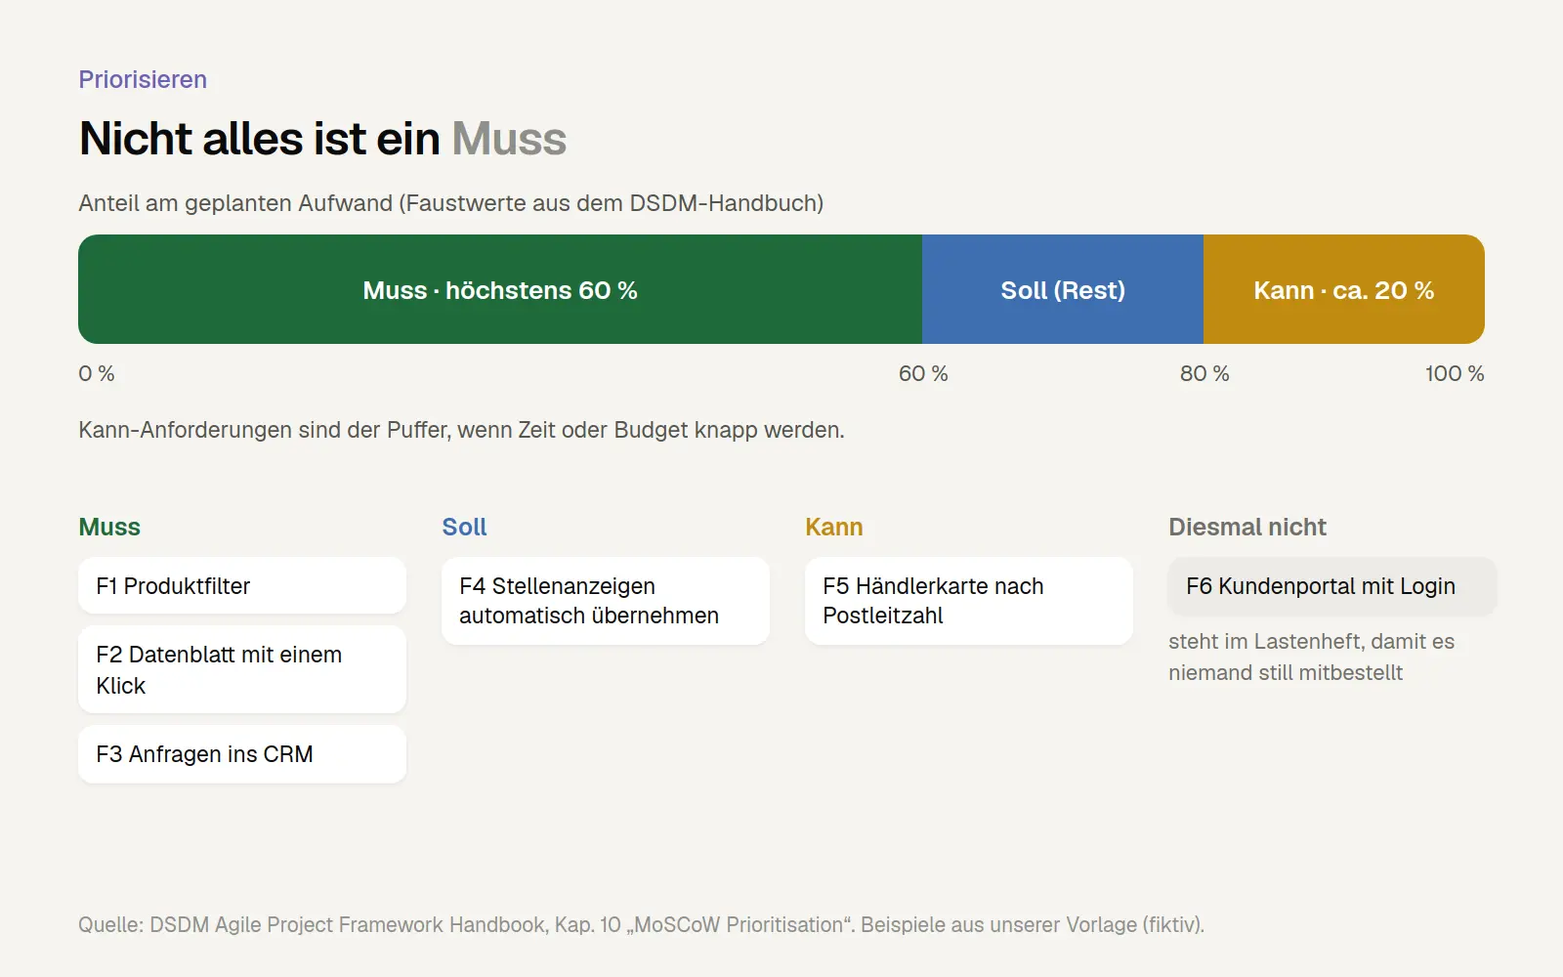Select the 'F6 Kundenportal mit Login' card
The height and width of the screenshot is (977, 1563).
coord(1332,585)
